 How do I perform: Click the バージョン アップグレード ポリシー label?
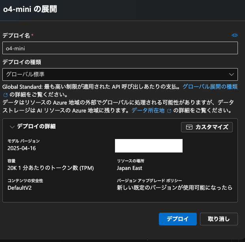coord(149,181)
